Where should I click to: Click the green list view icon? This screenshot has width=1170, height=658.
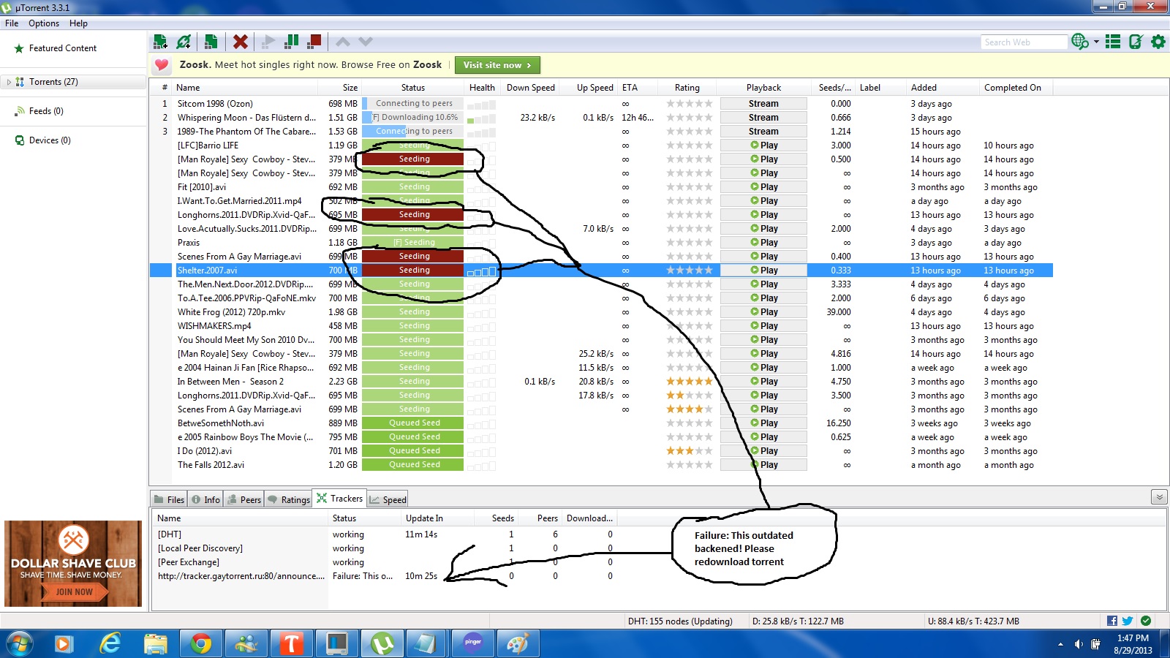pyautogui.click(x=1113, y=42)
